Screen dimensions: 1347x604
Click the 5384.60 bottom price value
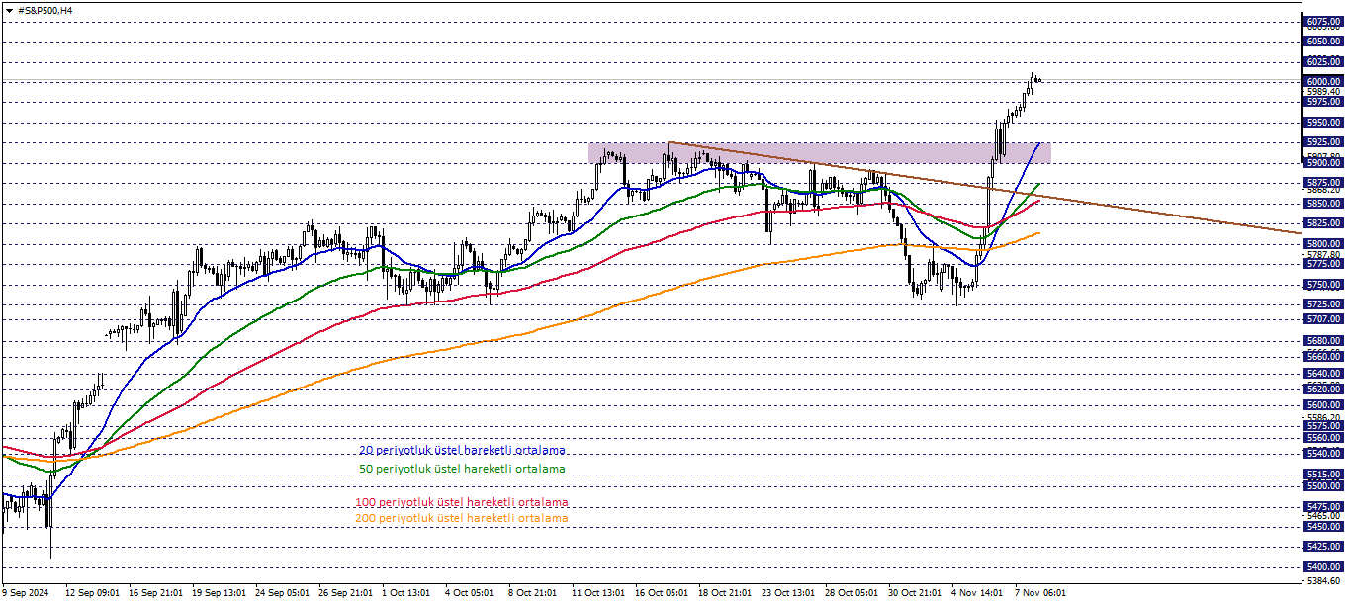pyautogui.click(x=1323, y=582)
